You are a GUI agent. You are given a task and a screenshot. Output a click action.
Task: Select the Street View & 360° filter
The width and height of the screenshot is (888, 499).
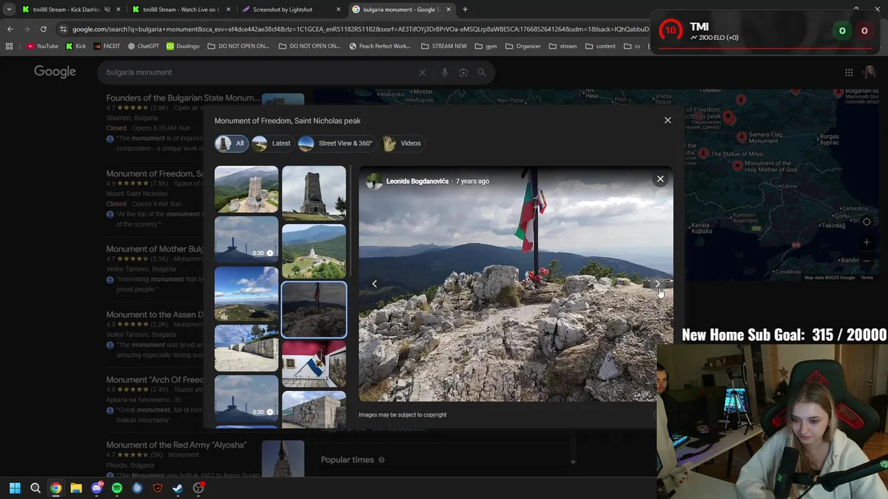point(336,143)
